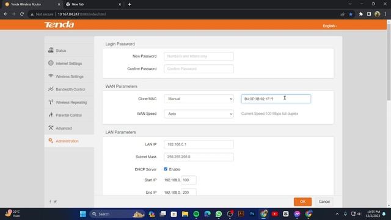Click the bookmark star icon
Image resolution: width=391 pixels, height=220 pixels.
351,14
